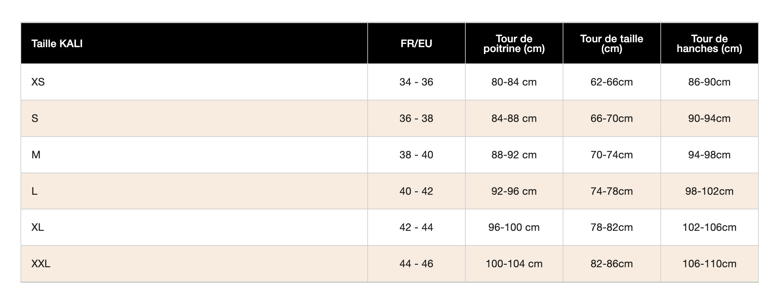
Task: Select the XL size row label
Action: coord(38,227)
